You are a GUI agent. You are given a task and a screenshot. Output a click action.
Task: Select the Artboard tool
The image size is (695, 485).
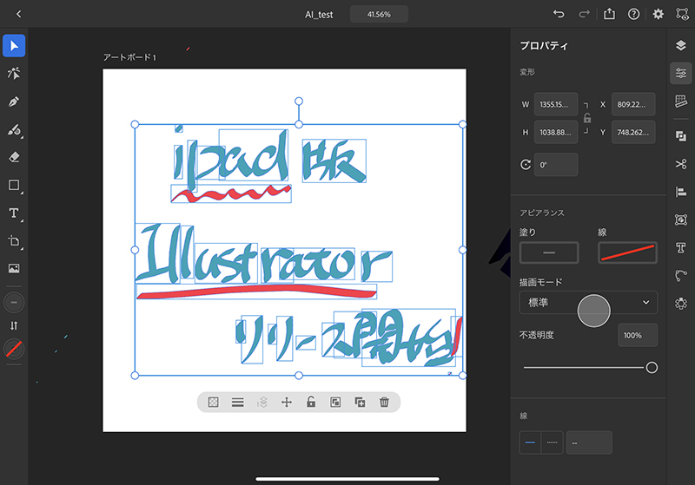14,241
